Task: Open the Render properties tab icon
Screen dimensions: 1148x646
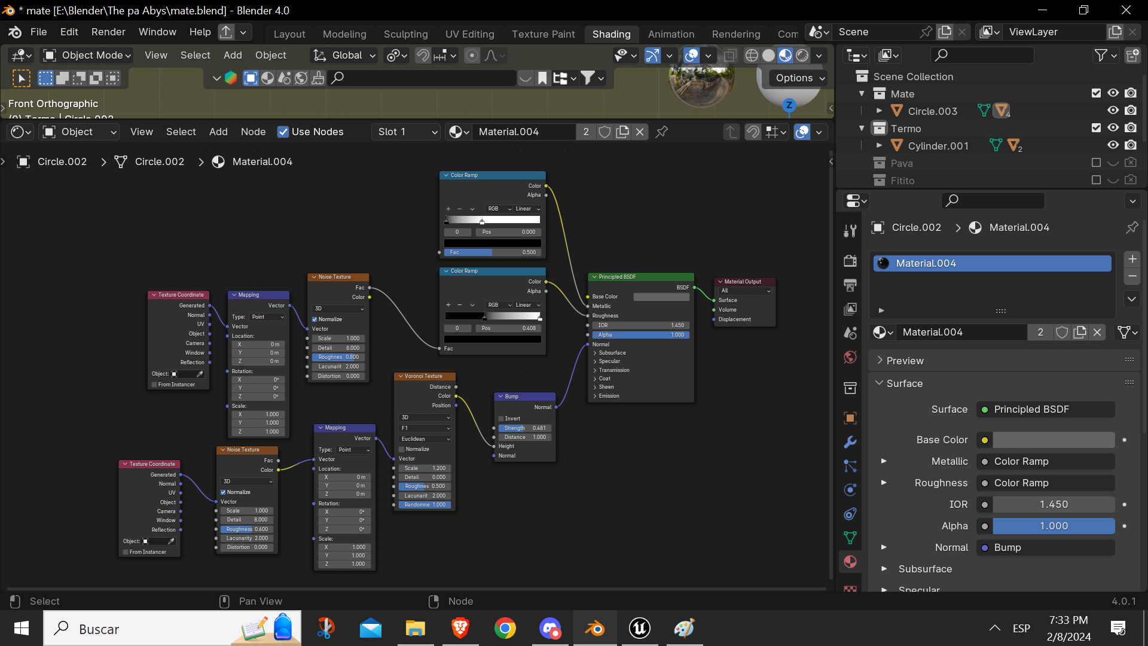Action: click(850, 261)
